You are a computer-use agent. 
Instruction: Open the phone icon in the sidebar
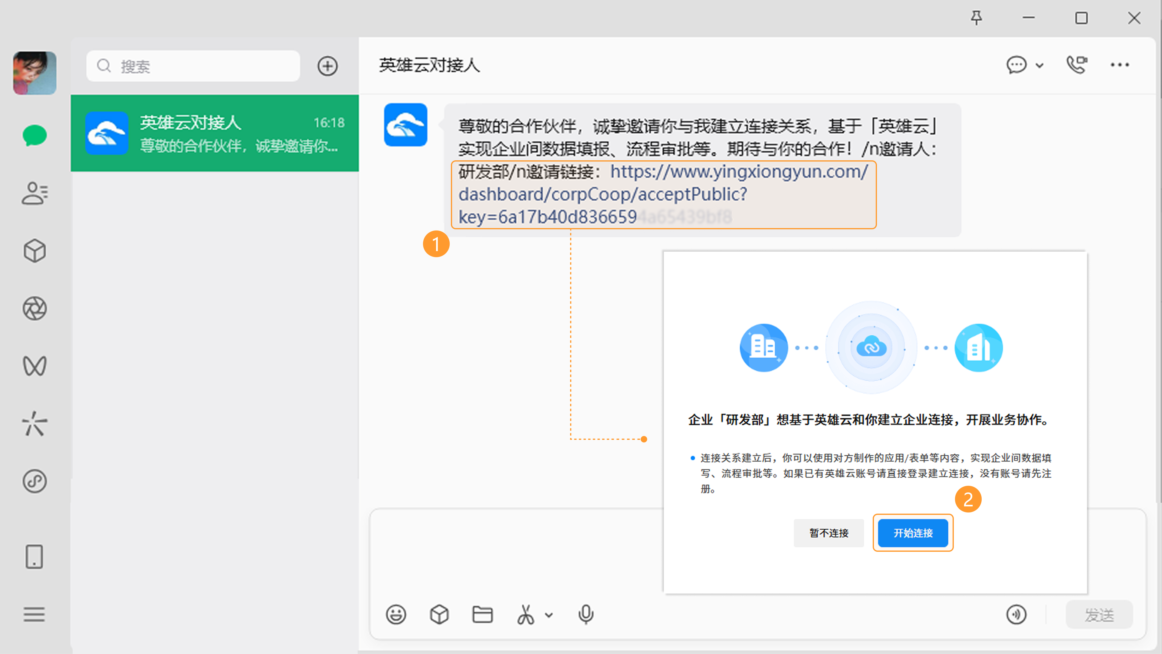point(34,557)
